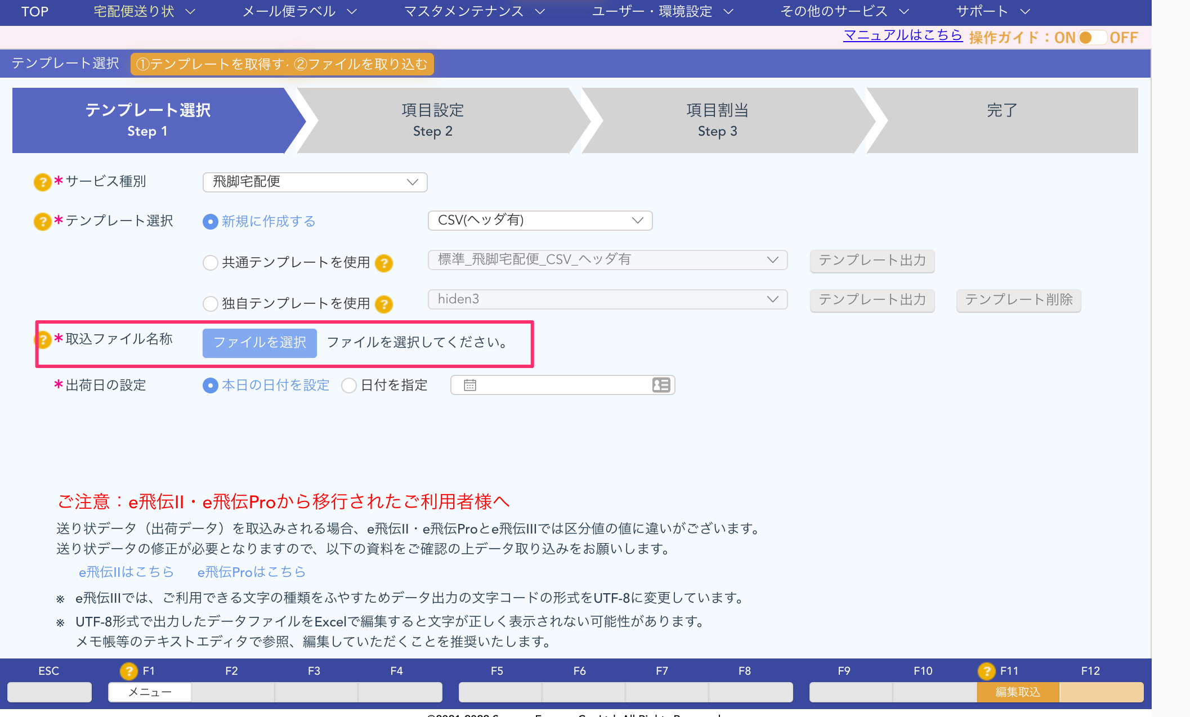This screenshot has width=1190, height=717.
Task: Open サービス種別 dropdown showing 飛脚宅配便
Action: click(x=315, y=182)
